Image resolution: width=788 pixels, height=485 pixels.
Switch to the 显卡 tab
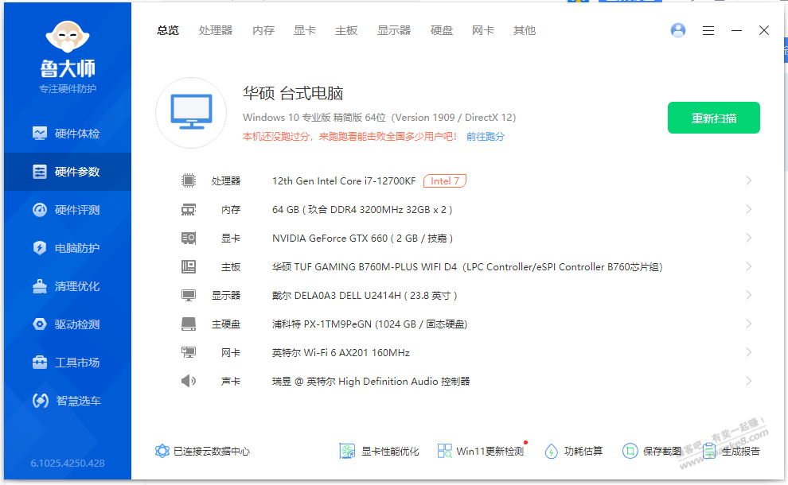pyautogui.click(x=305, y=31)
